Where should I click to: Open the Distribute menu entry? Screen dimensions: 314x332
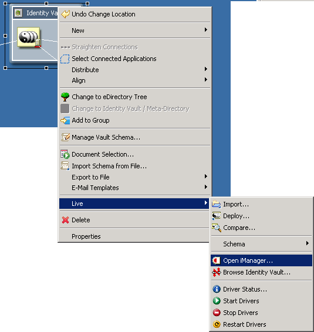(135, 70)
